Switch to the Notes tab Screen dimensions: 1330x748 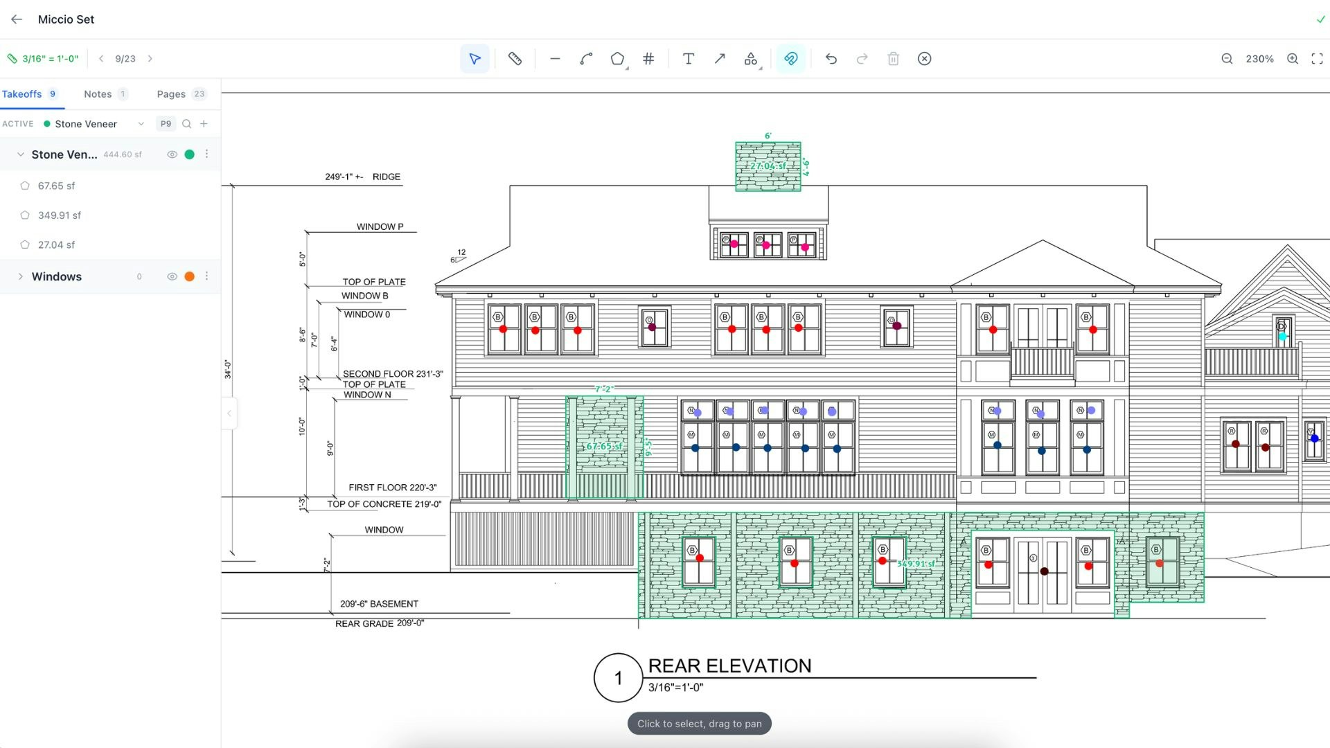(98, 93)
